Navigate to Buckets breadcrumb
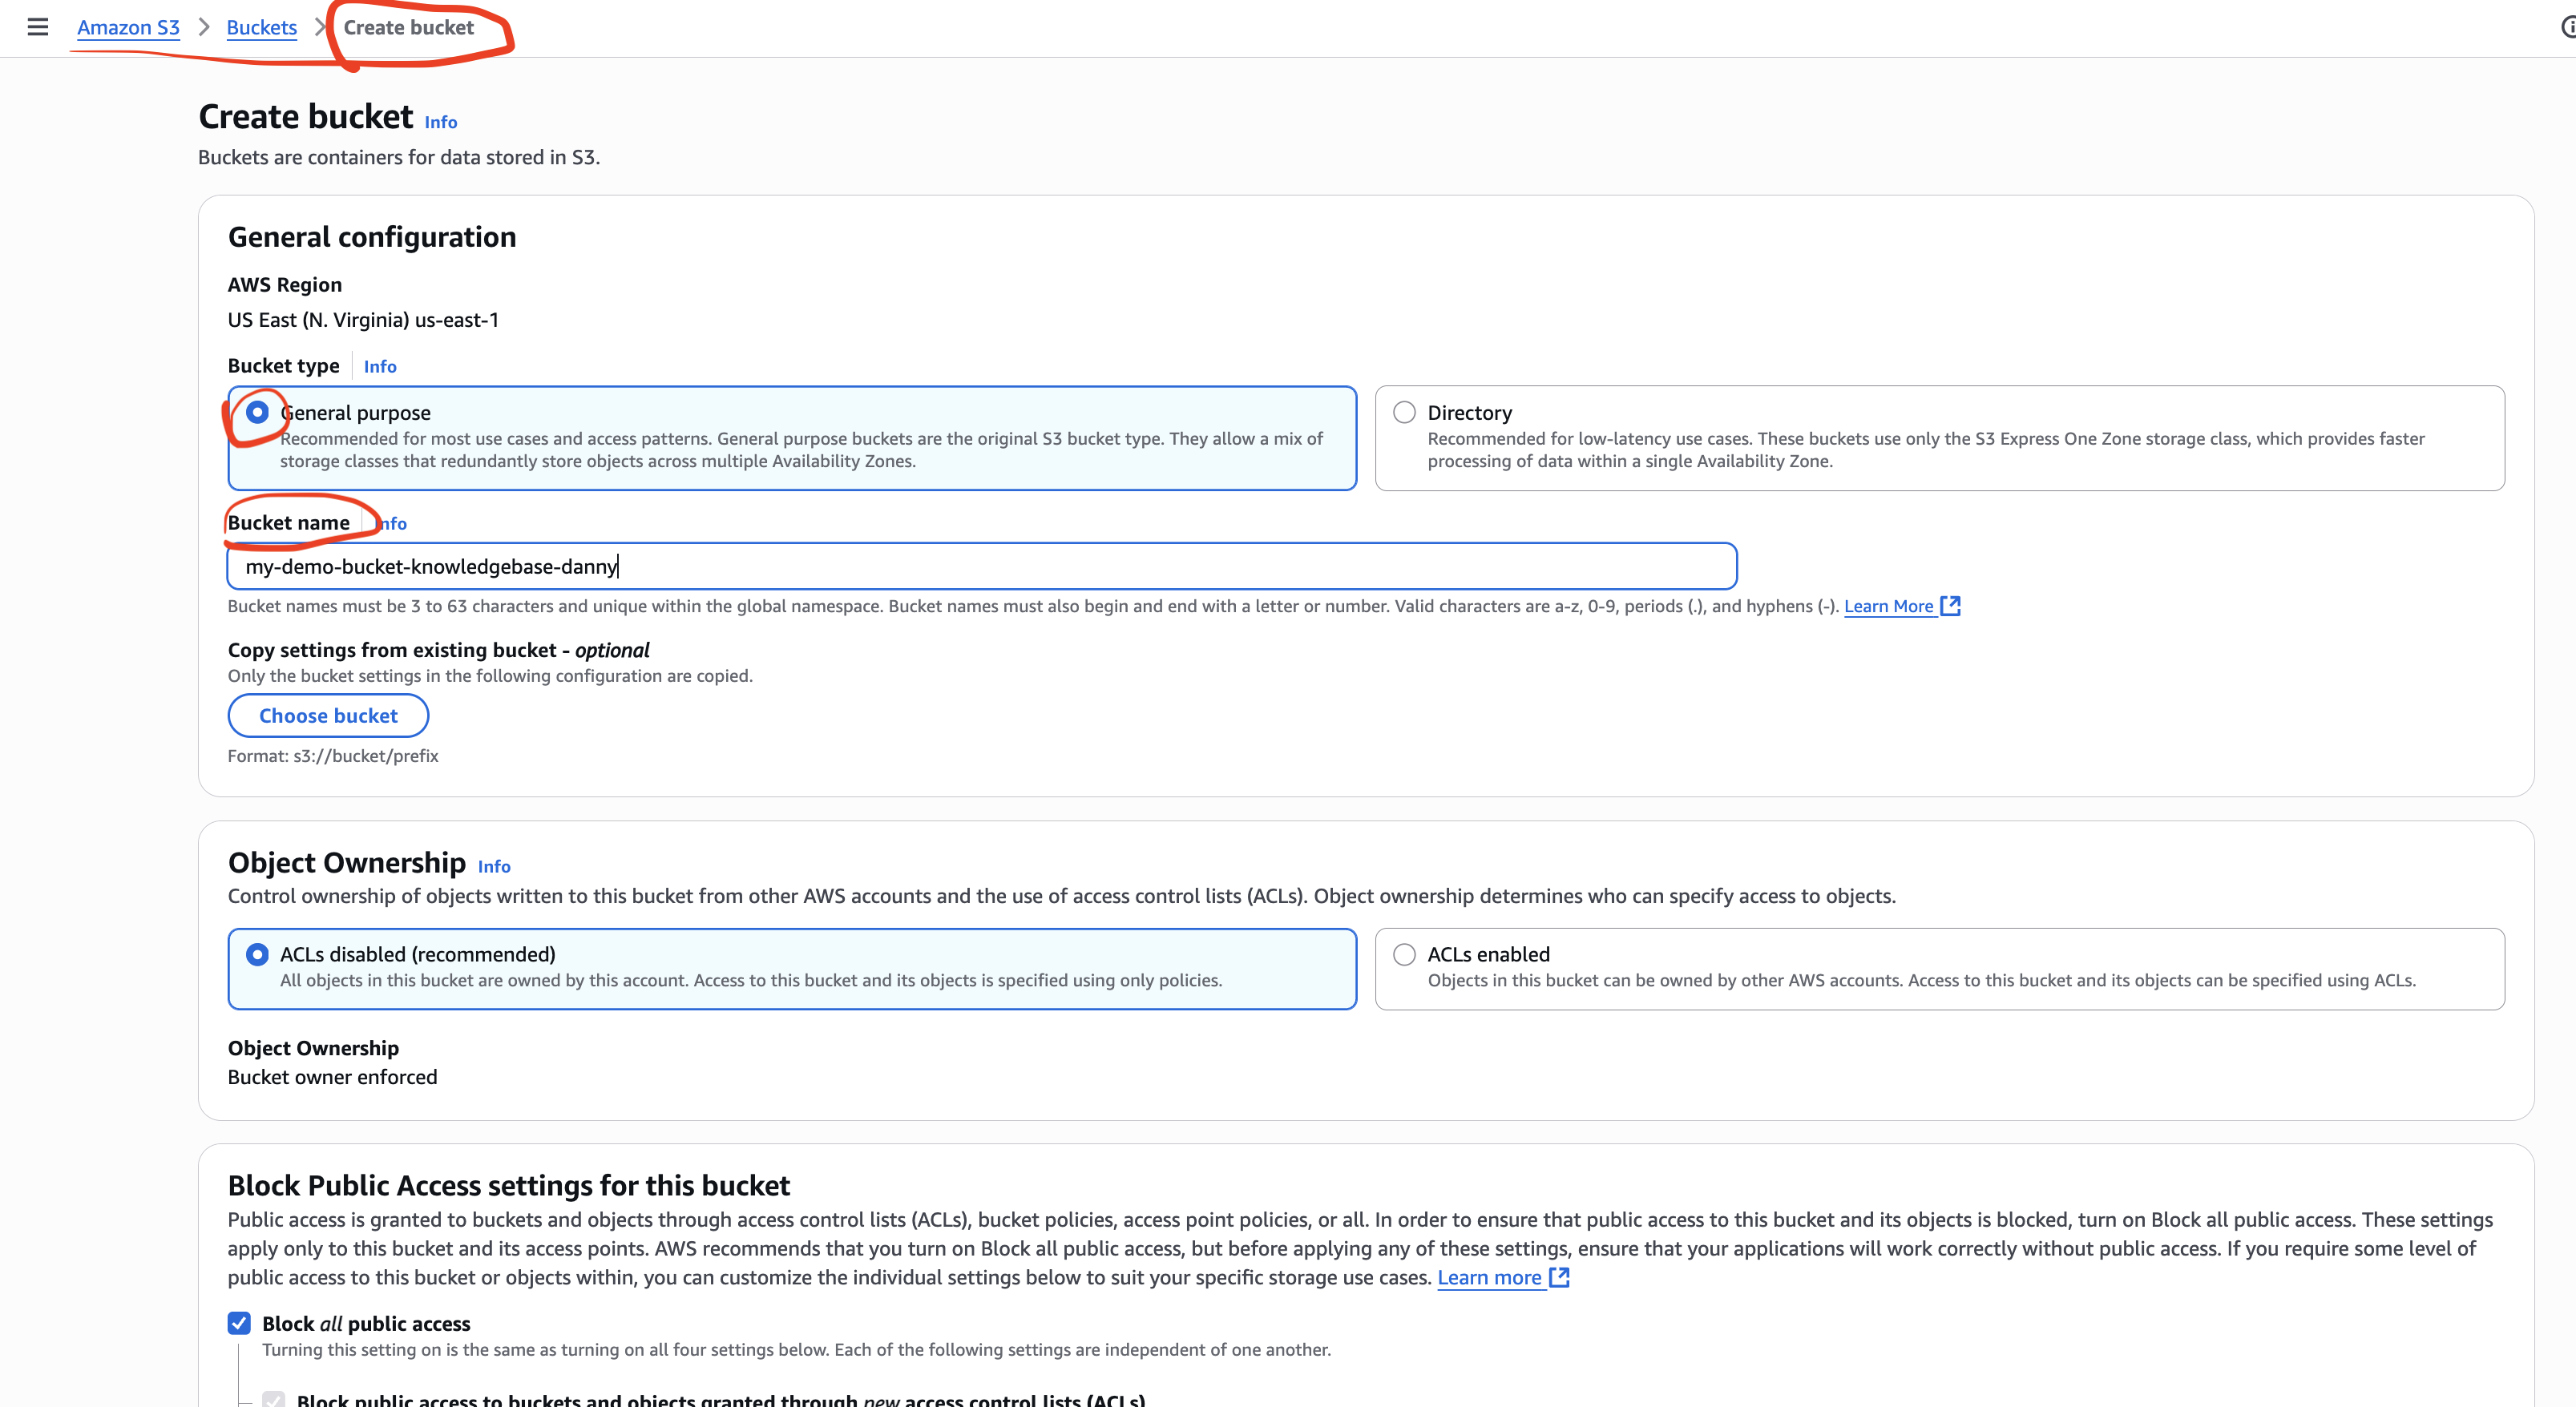The height and width of the screenshot is (1407, 2576). tap(261, 27)
